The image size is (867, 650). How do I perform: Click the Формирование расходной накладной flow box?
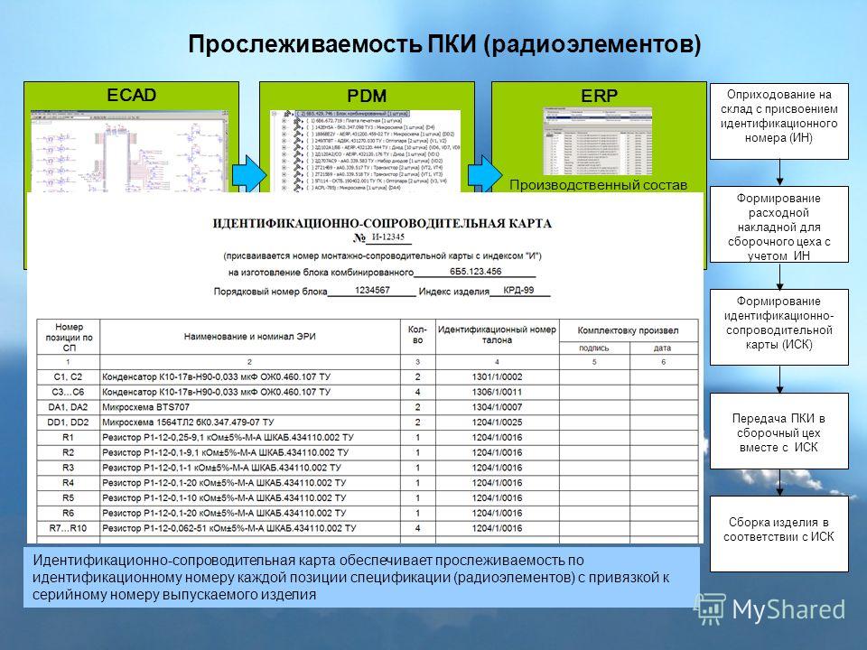(x=779, y=225)
